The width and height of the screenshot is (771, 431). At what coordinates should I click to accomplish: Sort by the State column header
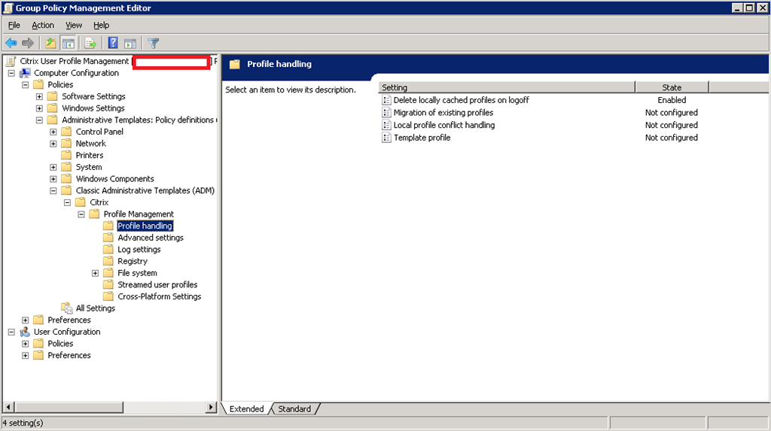[x=672, y=87]
